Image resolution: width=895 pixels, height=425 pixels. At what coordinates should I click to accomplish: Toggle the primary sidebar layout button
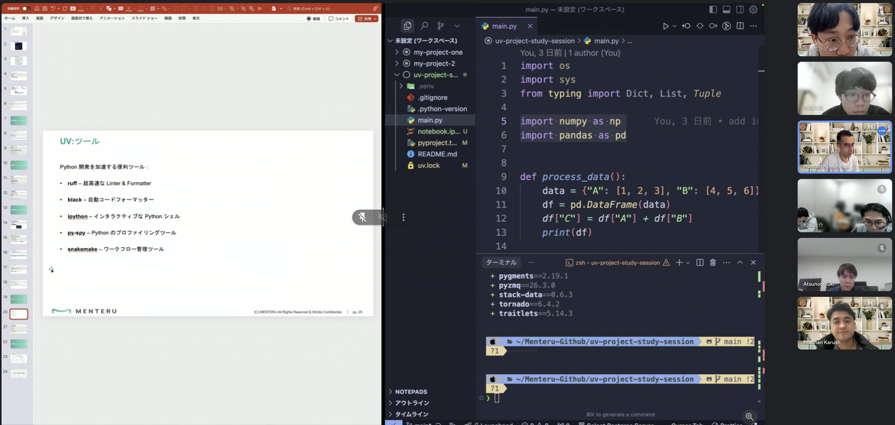point(713,9)
